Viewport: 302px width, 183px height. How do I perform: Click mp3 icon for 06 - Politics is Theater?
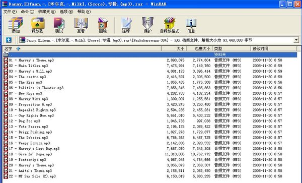pyautogui.click(x=6, y=88)
